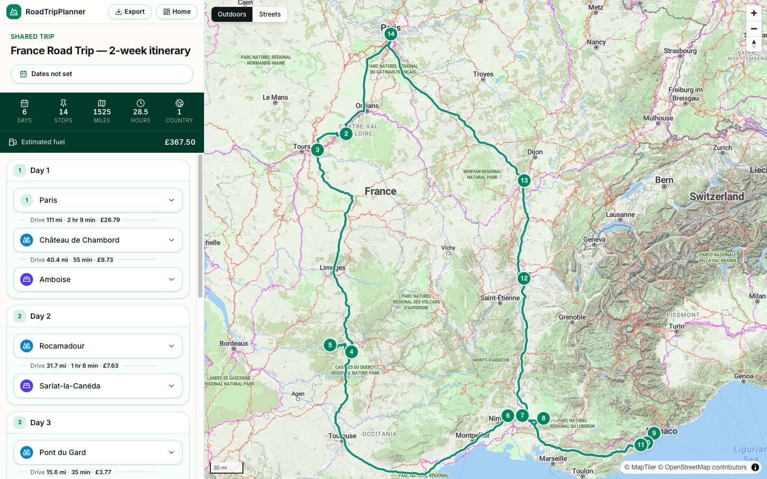
Task: Zoom in on the map
Action: point(754,13)
